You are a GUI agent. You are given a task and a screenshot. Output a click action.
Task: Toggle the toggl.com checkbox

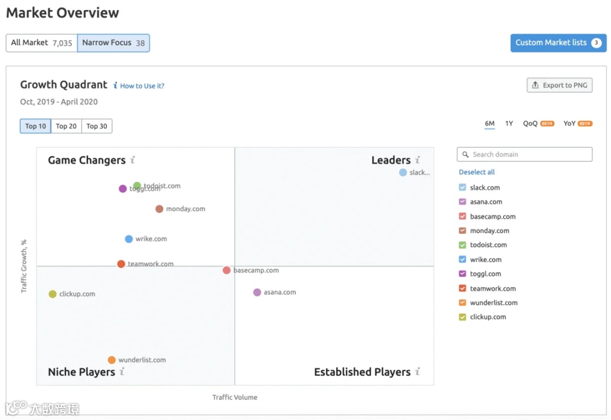pos(463,274)
